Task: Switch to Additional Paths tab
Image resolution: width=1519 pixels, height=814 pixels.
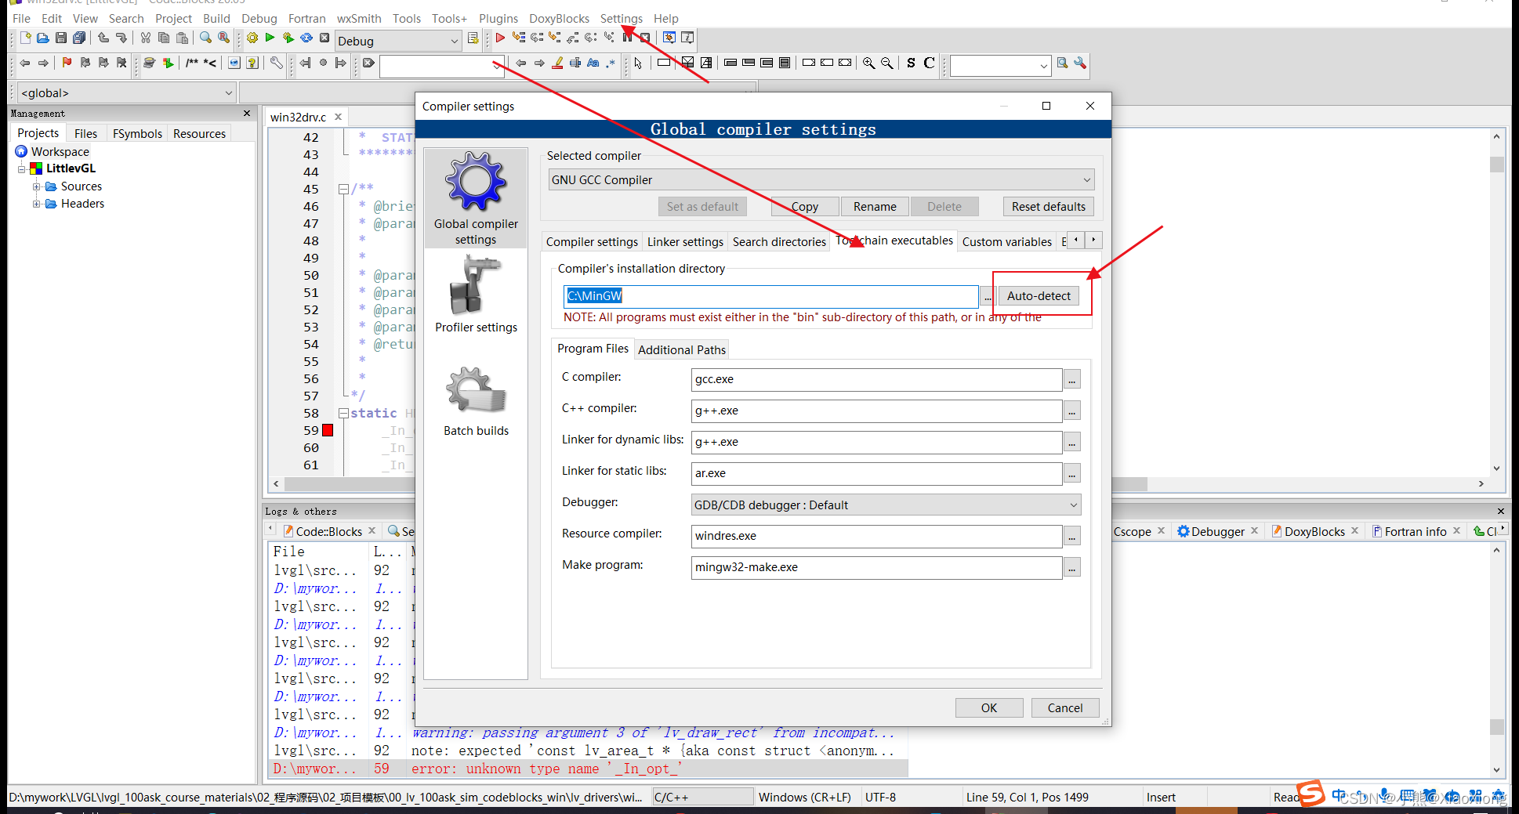Action: point(682,349)
